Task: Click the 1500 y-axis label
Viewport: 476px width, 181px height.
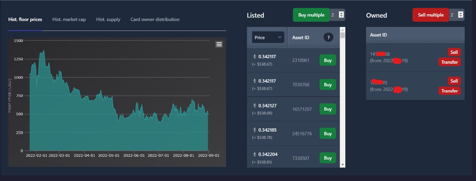Action: (x=18, y=41)
